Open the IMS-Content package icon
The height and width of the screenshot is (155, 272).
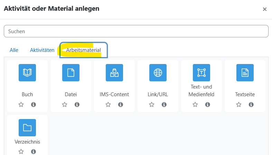coord(114,73)
